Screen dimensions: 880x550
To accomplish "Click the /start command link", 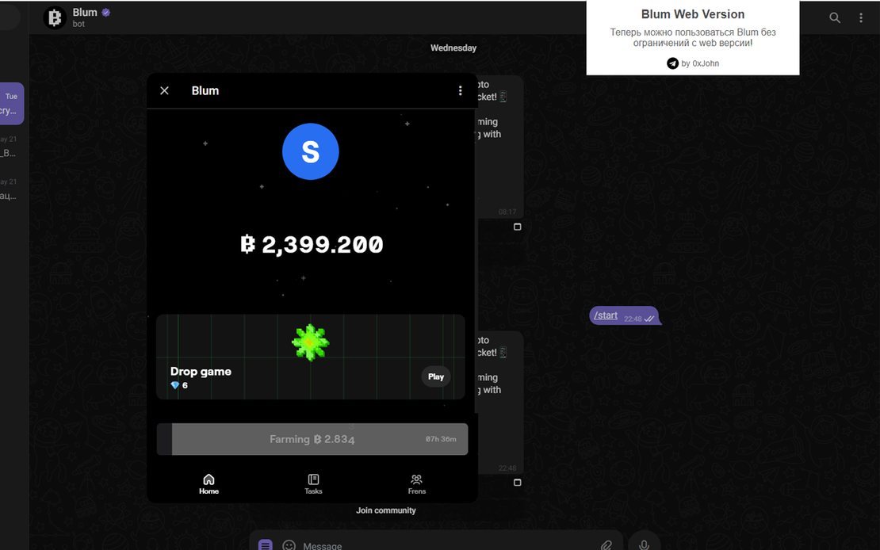I will (606, 315).
